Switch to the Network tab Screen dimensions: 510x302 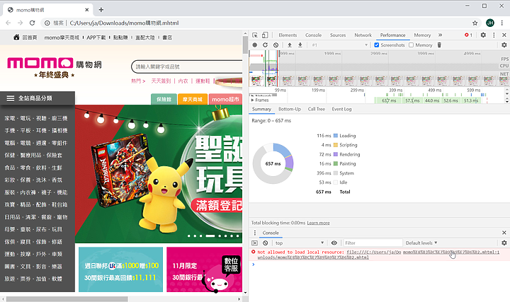pyautogui.click(x=363, y=35)
